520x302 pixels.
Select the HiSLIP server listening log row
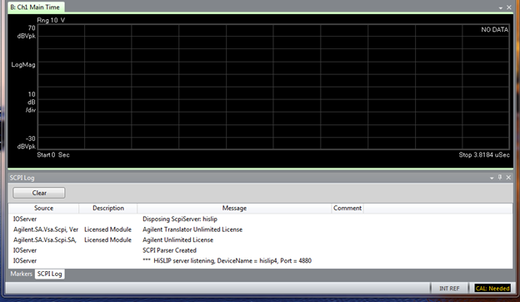[260, 261]
